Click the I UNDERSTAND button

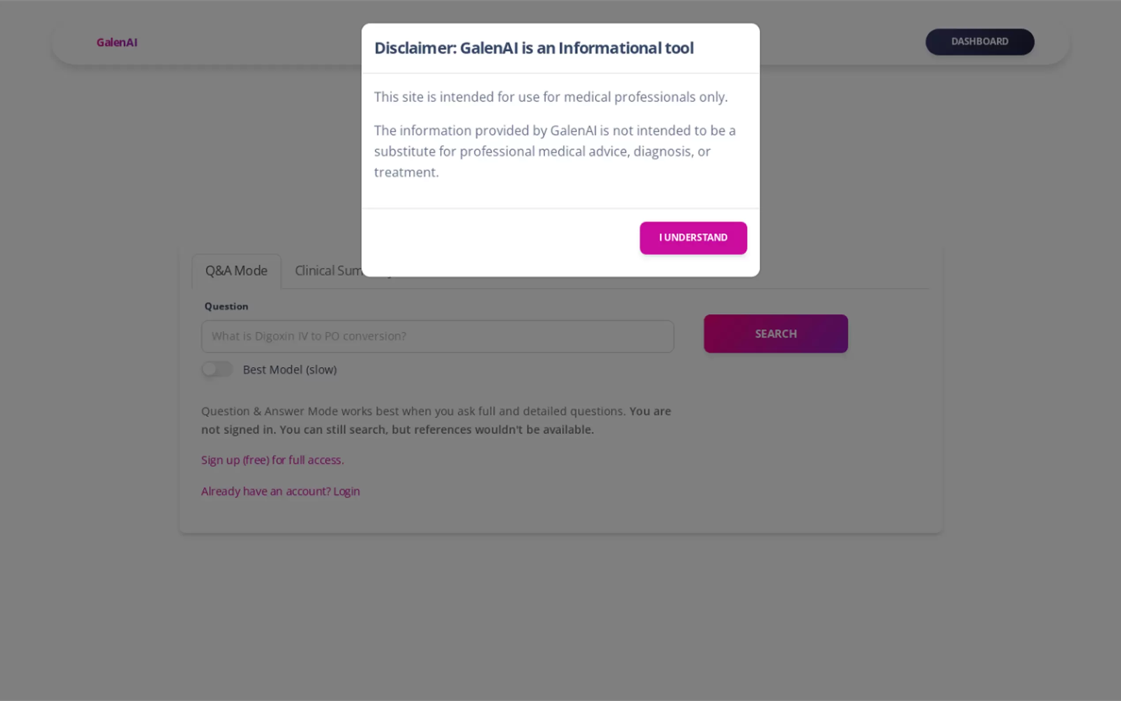point(693,238)
